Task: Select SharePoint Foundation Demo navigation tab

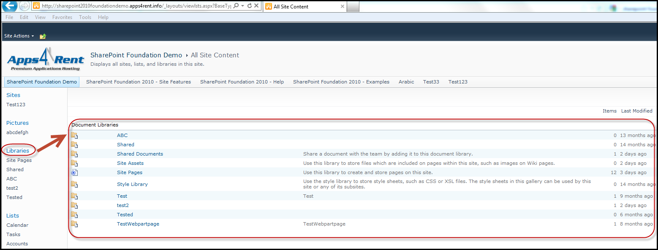Action: (x=42, y=82)
